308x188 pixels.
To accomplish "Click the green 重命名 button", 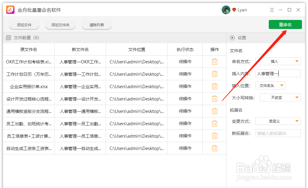I will click(x=285, y=24).
